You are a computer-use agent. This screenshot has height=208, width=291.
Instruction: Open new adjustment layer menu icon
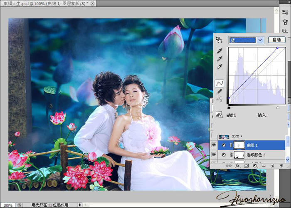coord(254,165)
